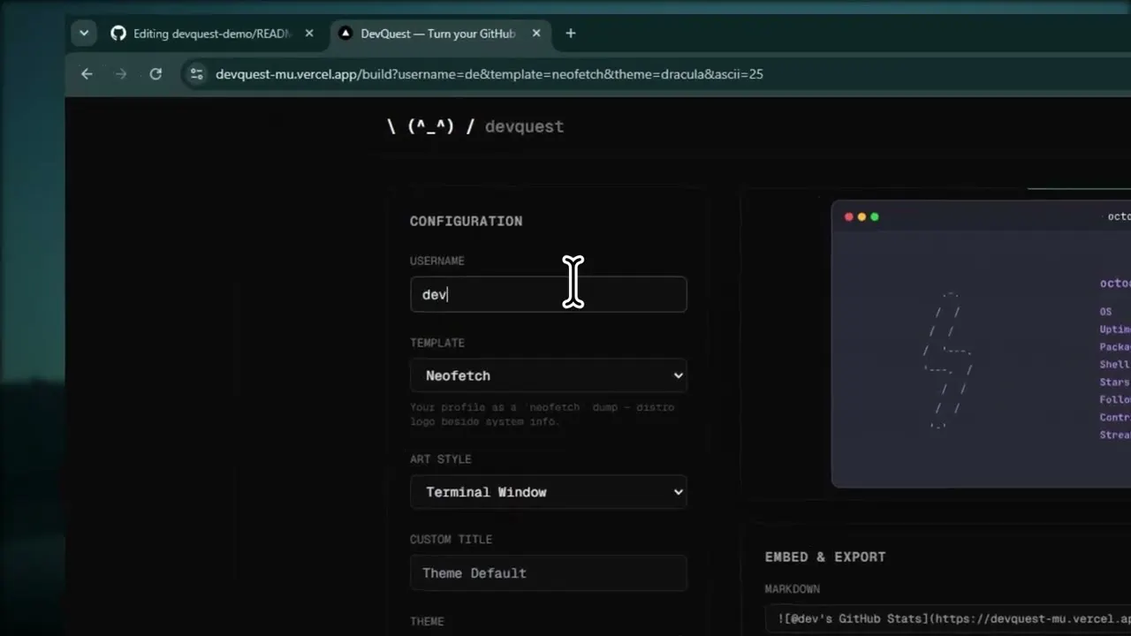Click the Neofetch template description text
Image resolution: width=1131 pixels, height=636 pixels.
(x=542, y=414)
